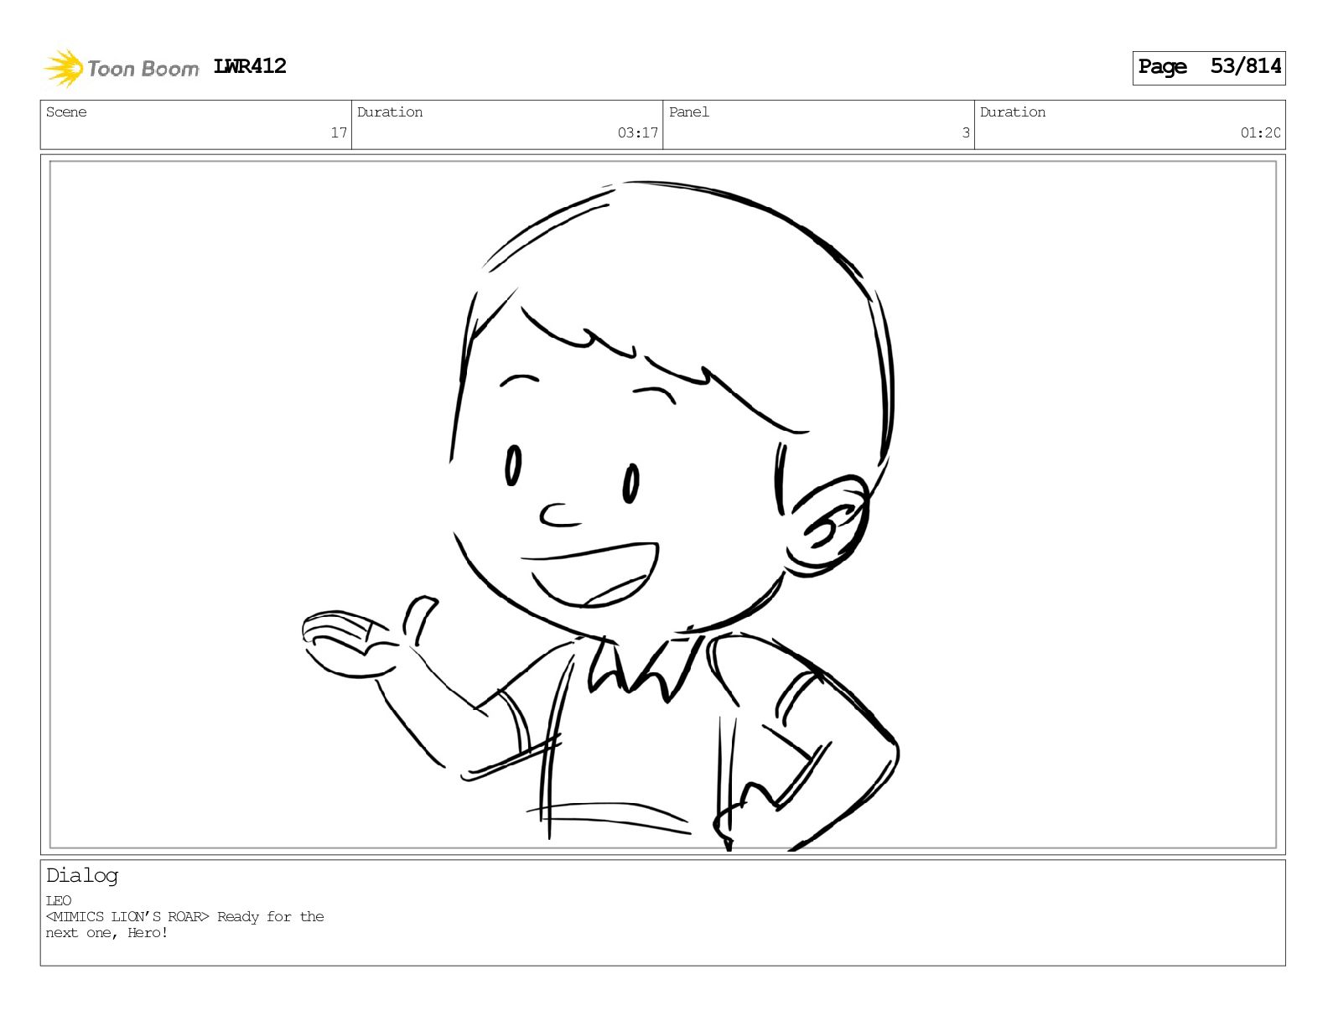1328x1026 pixels.
Task: Click the Panel label cell
Action: (x=689, y=112)
